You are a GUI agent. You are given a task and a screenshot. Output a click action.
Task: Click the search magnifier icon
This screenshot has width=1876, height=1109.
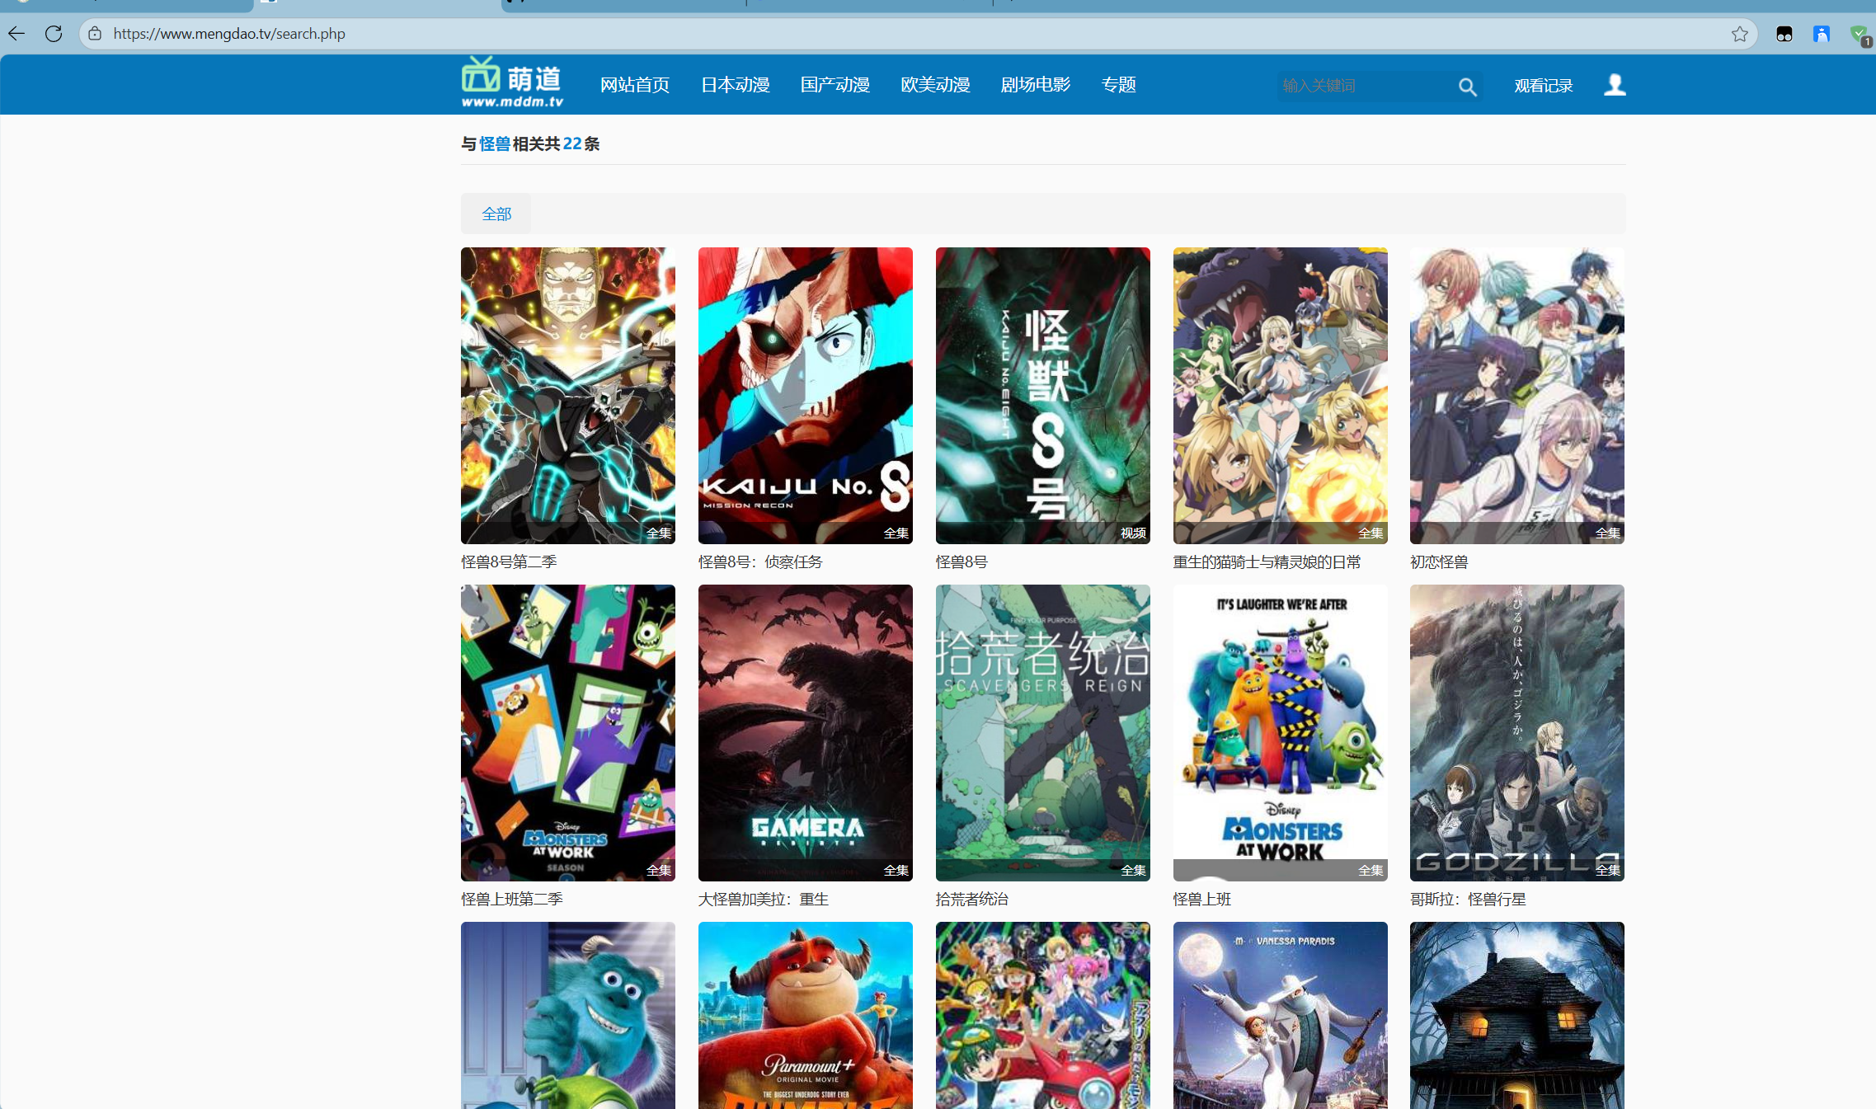coord(1466,87)
